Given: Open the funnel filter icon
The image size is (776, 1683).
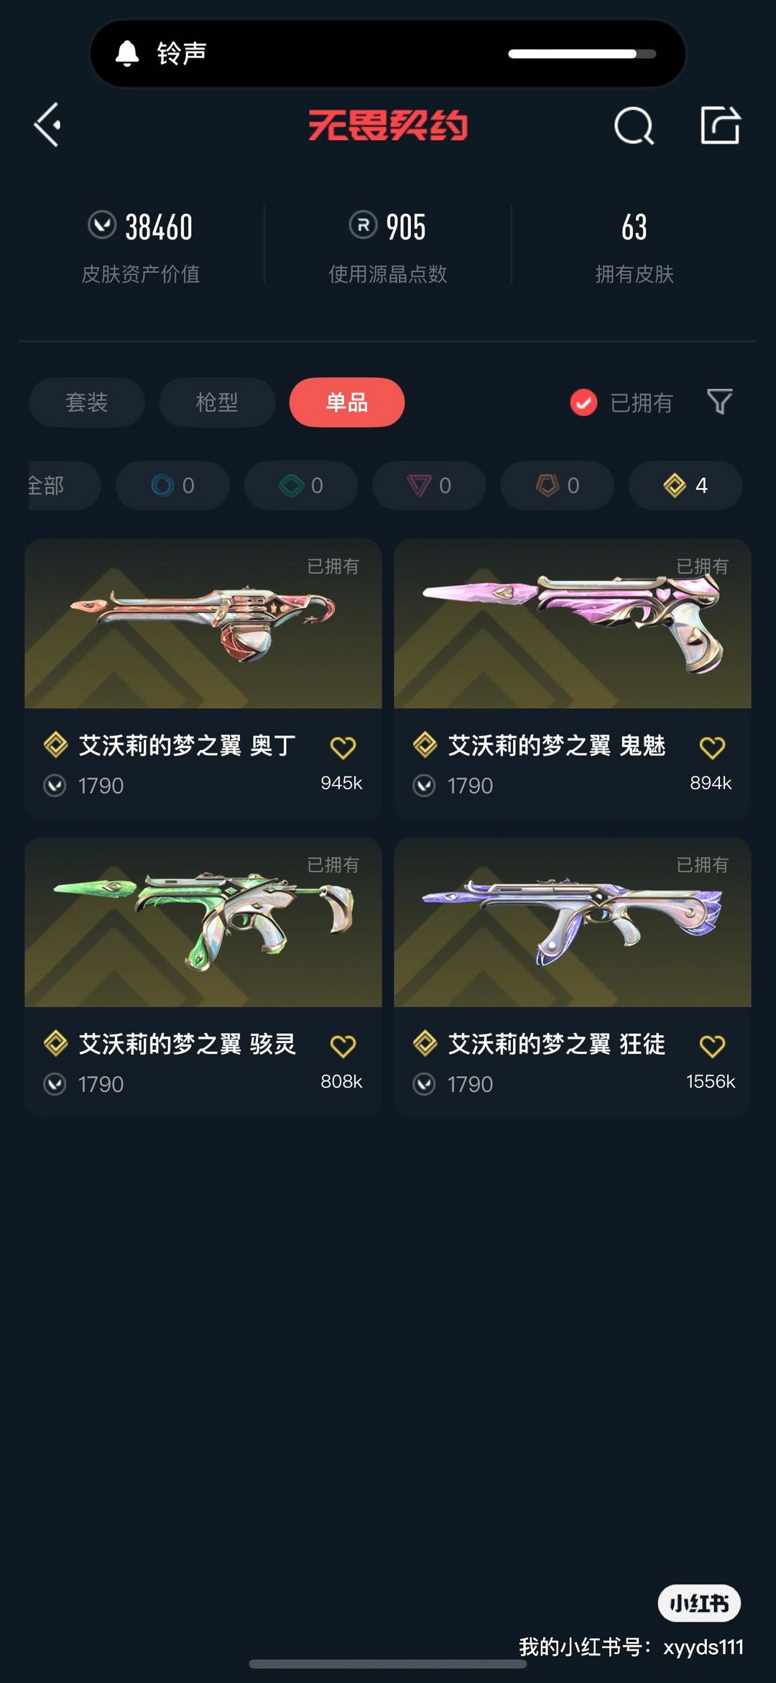Looking at the screenshot, I should pyautogui.click(x=720, y=402).
